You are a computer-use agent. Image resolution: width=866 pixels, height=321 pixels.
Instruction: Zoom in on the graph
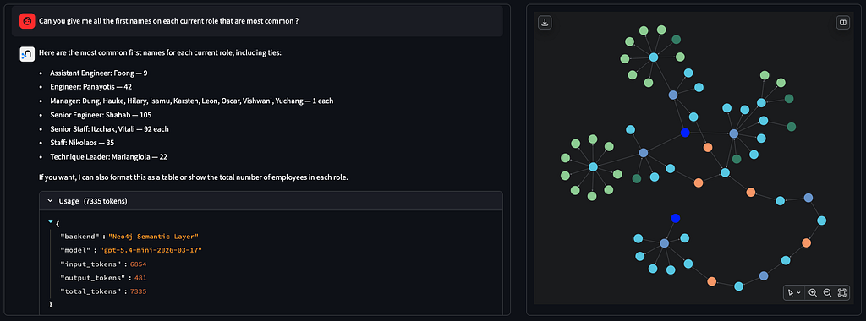tap(813, 293)
